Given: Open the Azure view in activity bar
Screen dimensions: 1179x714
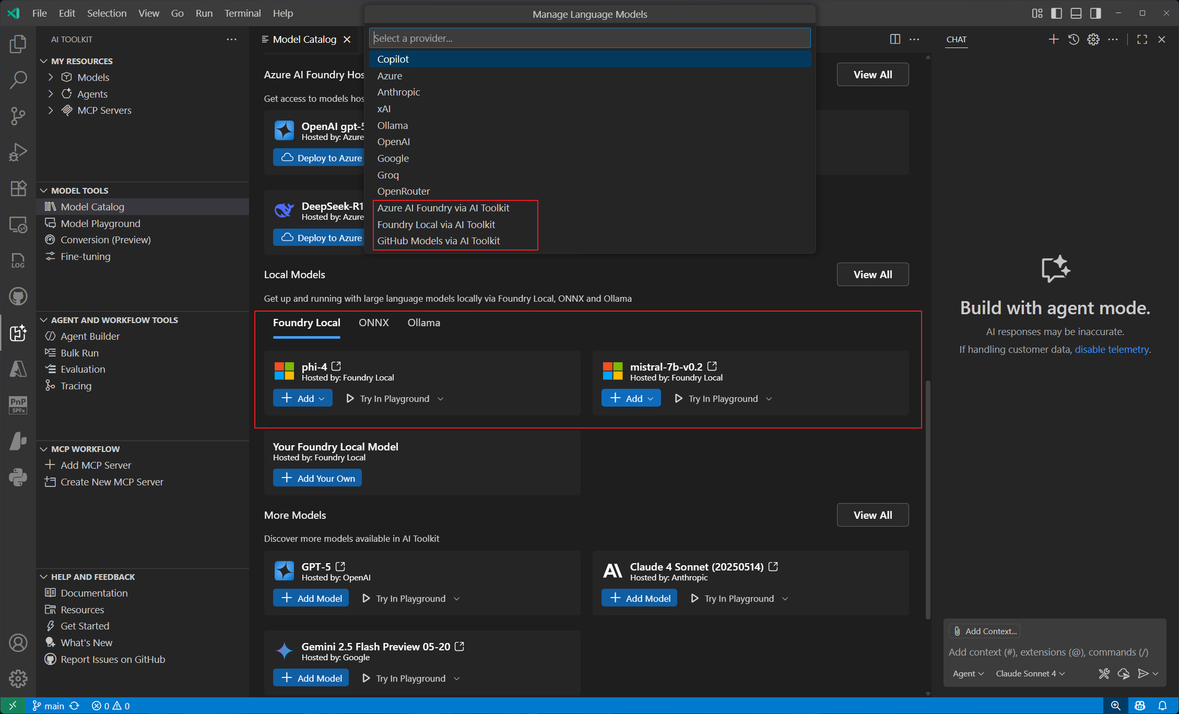Looking at the screenshot, I should point(18,368).
